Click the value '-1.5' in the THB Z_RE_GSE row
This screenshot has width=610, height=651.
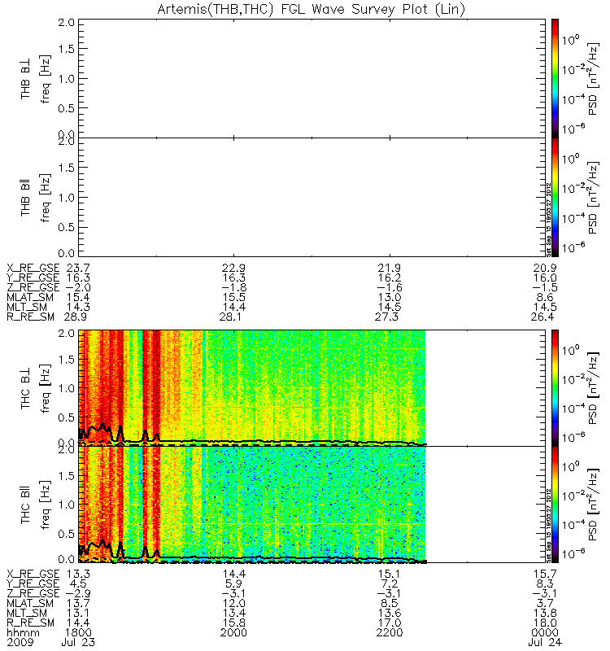pos(545,288)
